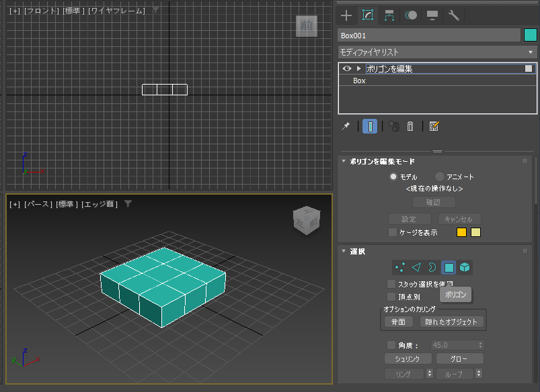Screen dimensions: 540x392
Task: Open the モディファイヤ リスト dropdown
Action: [437, 52]
